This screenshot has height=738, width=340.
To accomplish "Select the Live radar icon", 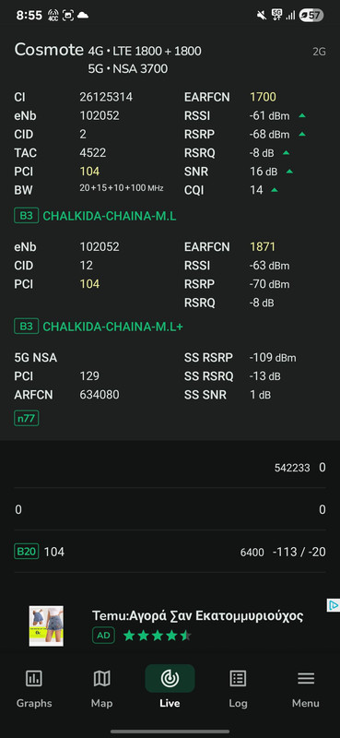I will pos(170,678).
